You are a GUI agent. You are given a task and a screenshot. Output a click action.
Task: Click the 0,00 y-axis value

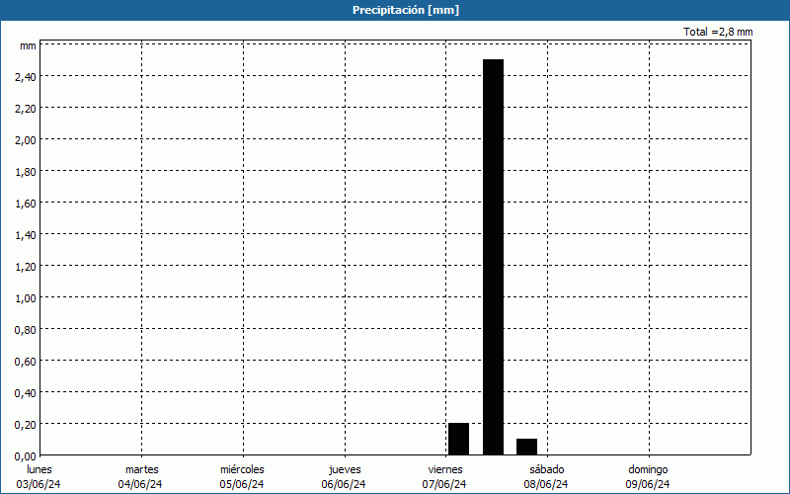[26, 456]
